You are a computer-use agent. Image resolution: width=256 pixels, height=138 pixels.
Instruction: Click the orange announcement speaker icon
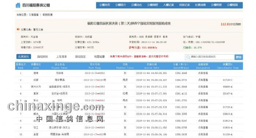(x=18, y=29)
